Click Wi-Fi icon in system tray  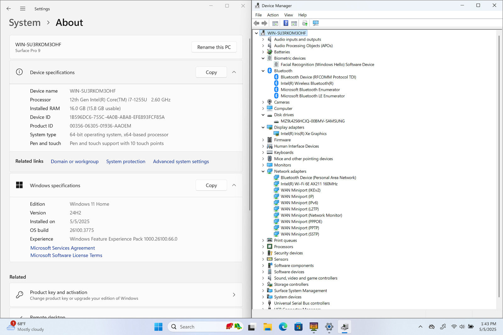454,327
